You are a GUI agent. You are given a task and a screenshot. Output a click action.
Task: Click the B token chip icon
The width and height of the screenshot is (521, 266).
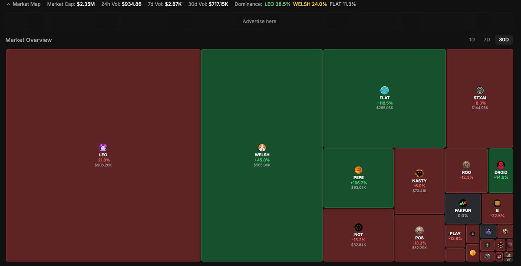[x=497, y=203]
